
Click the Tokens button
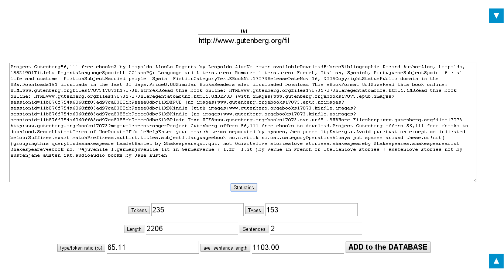[139, 210]
